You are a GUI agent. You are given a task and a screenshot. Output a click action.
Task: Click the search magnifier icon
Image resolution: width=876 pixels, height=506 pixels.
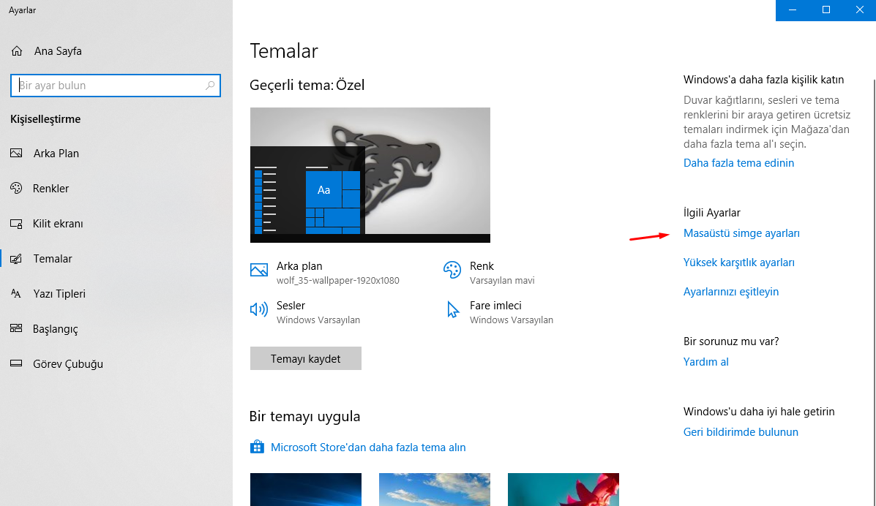(210, 86)
